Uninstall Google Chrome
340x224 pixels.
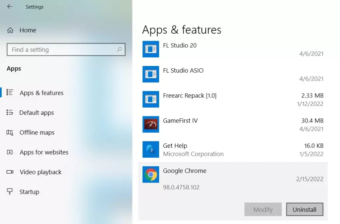305,209
